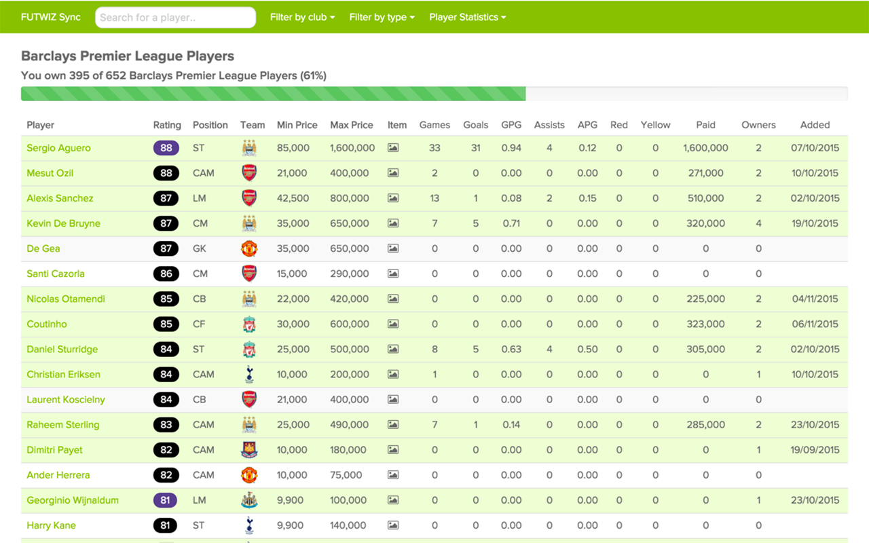
Task: Expand the Filter by type dropdown
Action: 382,17
